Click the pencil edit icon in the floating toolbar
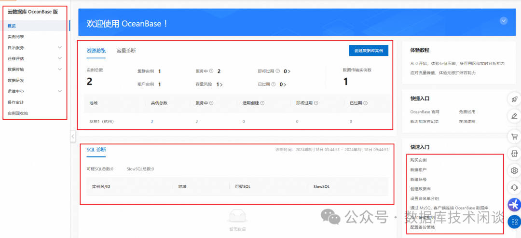The height and width of the screenshot is (238, 521). pos(514,116)
